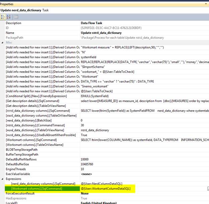Click the UseBulkInsertWhenPossible True value
This screenshot has width=209, height=204.
pyautogui.click(x=84, y=135)
